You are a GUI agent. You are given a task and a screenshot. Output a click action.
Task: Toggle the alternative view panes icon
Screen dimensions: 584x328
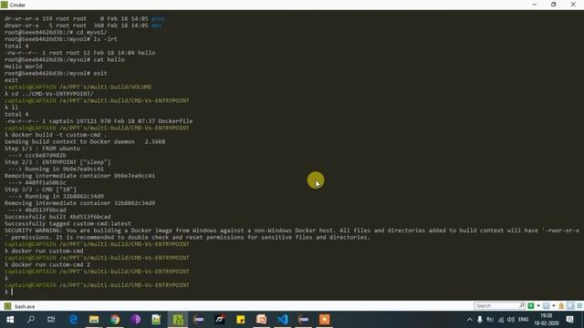[570, 306]
